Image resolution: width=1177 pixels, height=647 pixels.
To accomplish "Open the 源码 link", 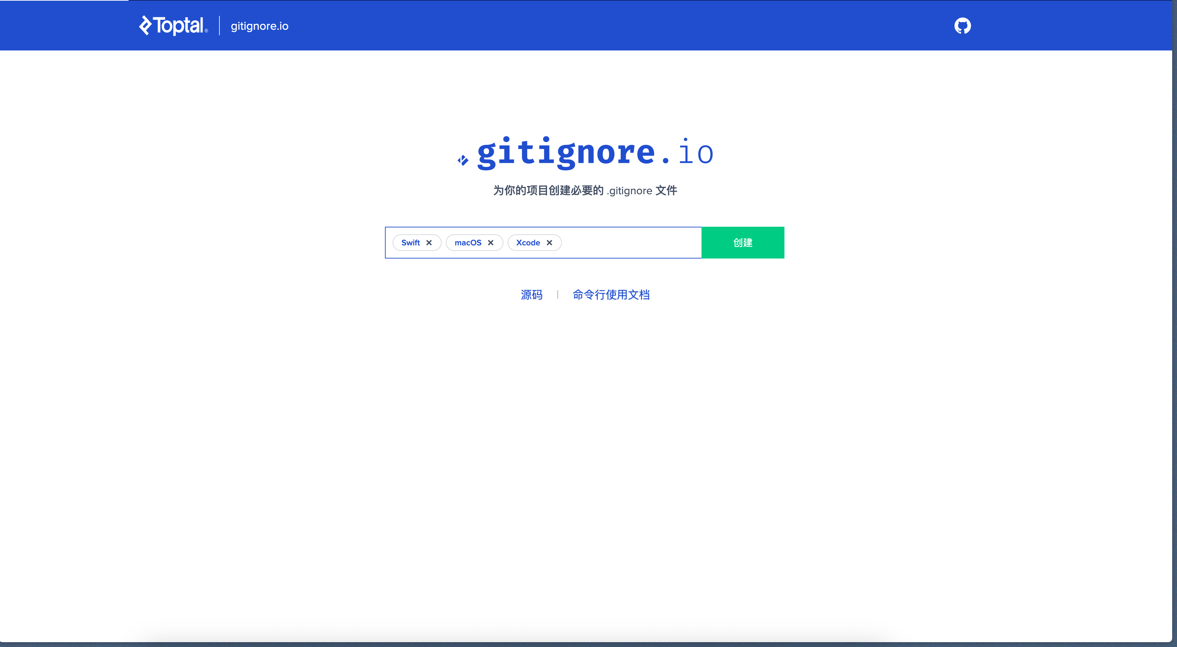I will coord(531,295).
